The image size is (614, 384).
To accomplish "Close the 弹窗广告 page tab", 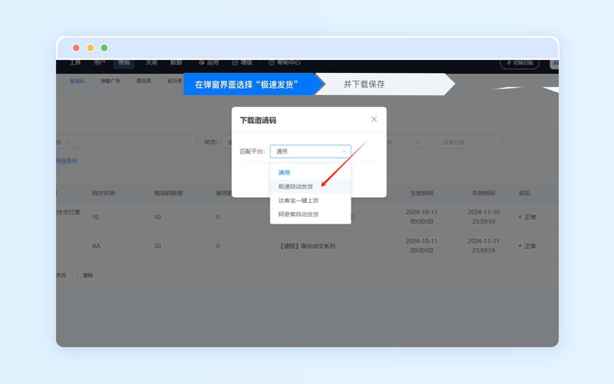I will [125, 81].
